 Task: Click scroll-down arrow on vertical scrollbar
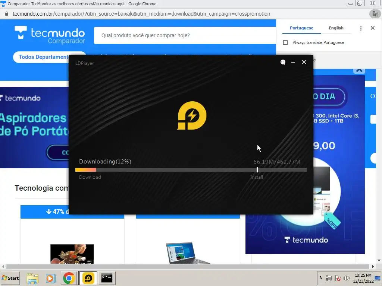click(379, 260)
